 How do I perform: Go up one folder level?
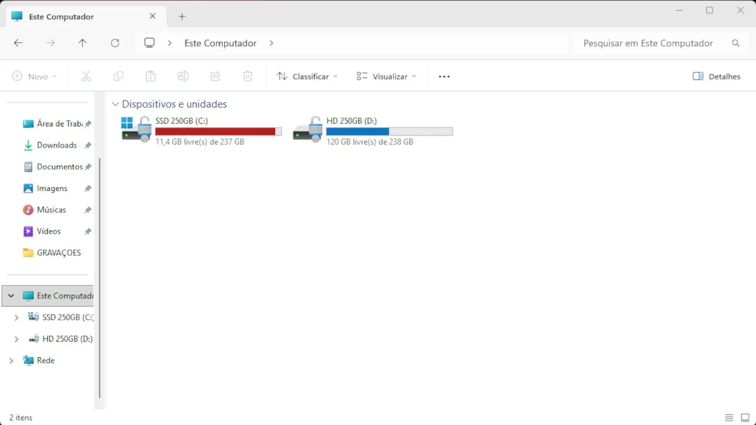click(x=83, y=43)
